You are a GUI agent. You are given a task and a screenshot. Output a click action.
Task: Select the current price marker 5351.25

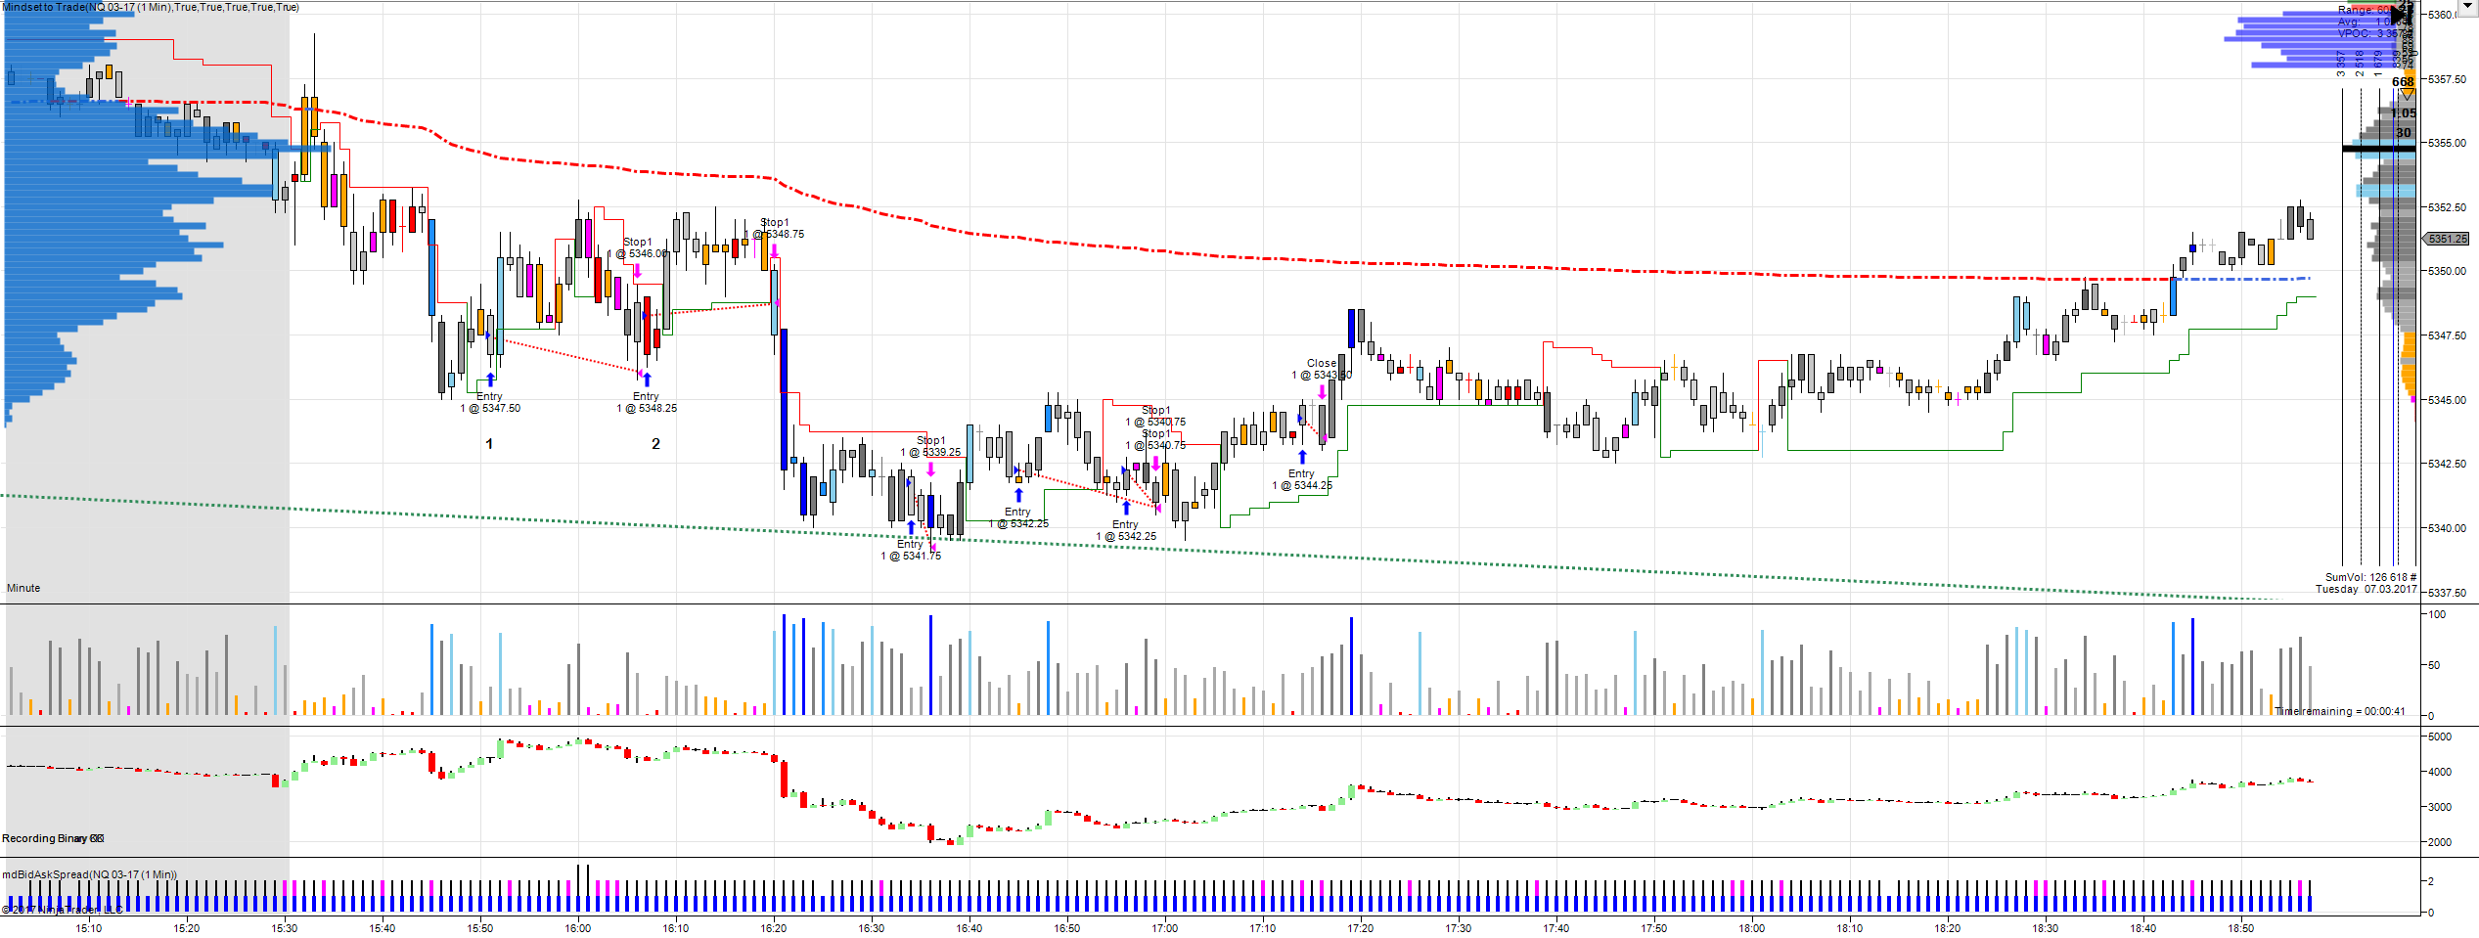tap(2448, 239)
